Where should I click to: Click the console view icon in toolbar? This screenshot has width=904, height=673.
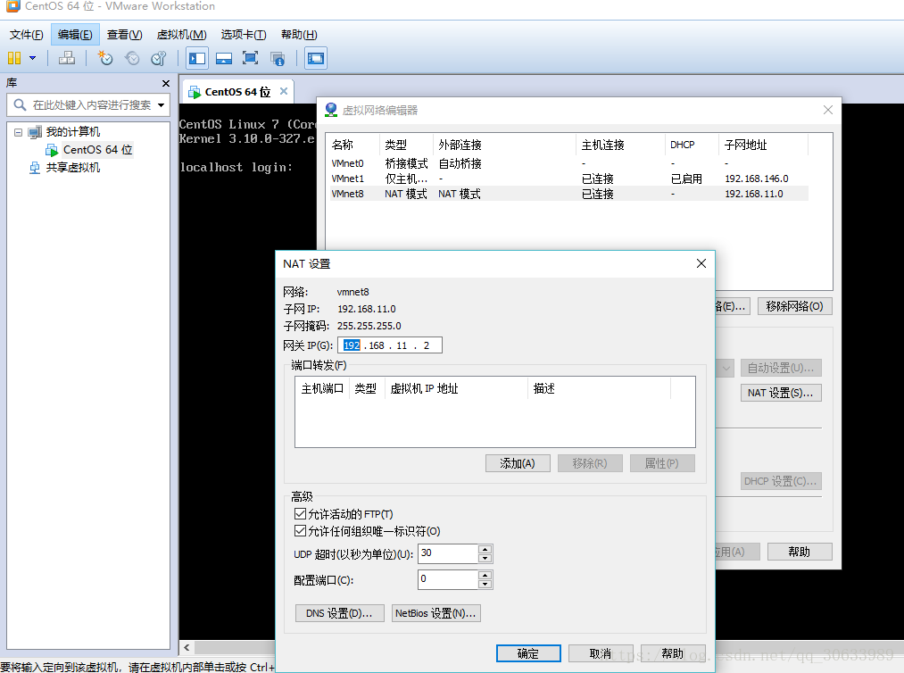(316, 58)
